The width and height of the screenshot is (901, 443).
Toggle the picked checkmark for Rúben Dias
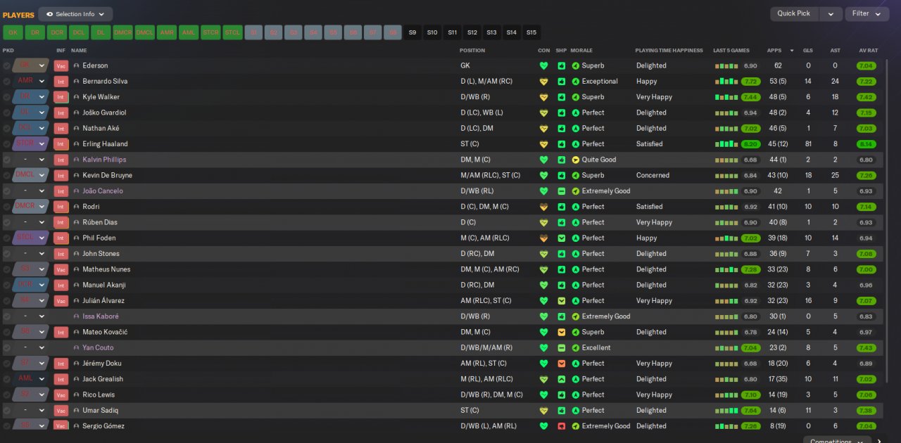[6, 222]
